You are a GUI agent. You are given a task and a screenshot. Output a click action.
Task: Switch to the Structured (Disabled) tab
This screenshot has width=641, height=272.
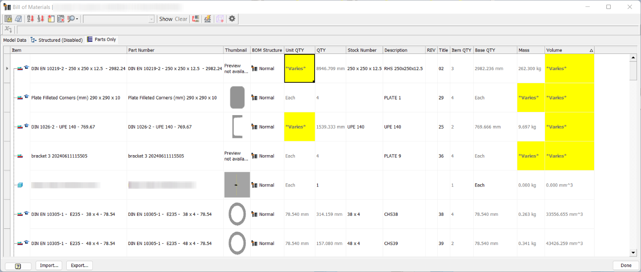pyautogui.click(x=56, y=40)
